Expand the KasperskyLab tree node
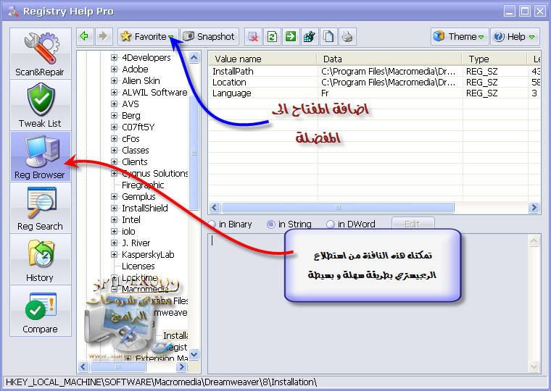Viewport: 551px width, 391px height. (x=114, y=254)
